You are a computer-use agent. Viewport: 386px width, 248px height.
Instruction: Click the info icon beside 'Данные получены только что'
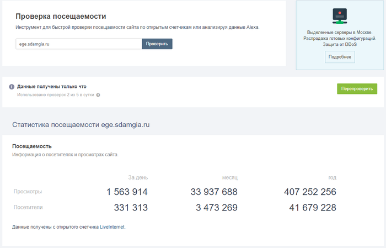click(x=12, y=87)
